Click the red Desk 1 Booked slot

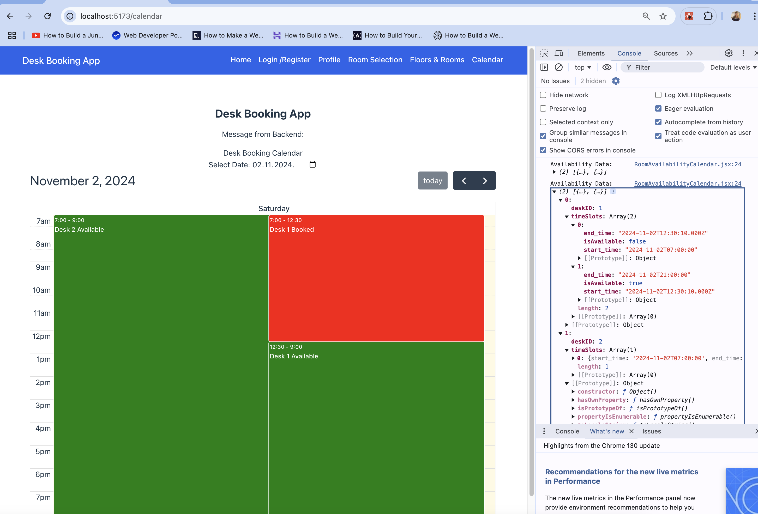[x=376, y=278]
